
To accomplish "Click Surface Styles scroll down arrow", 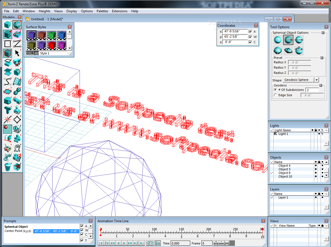I will pyautogui.click(x=70, y=48).
